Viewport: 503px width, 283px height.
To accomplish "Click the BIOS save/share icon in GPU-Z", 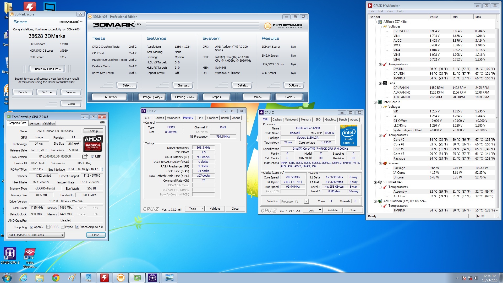I will (85, 156).
